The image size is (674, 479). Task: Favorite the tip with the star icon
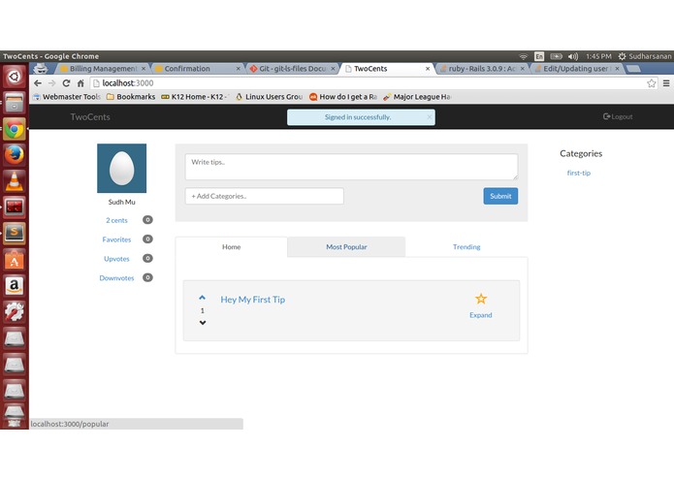(x=481, y=299)
